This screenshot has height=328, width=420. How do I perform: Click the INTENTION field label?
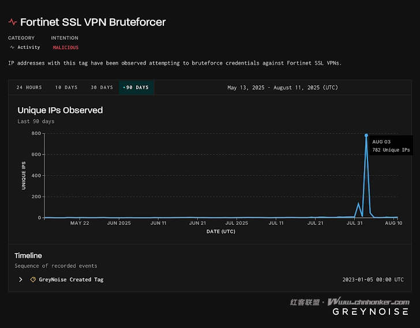pyautogui.click(x=65, y=38)
